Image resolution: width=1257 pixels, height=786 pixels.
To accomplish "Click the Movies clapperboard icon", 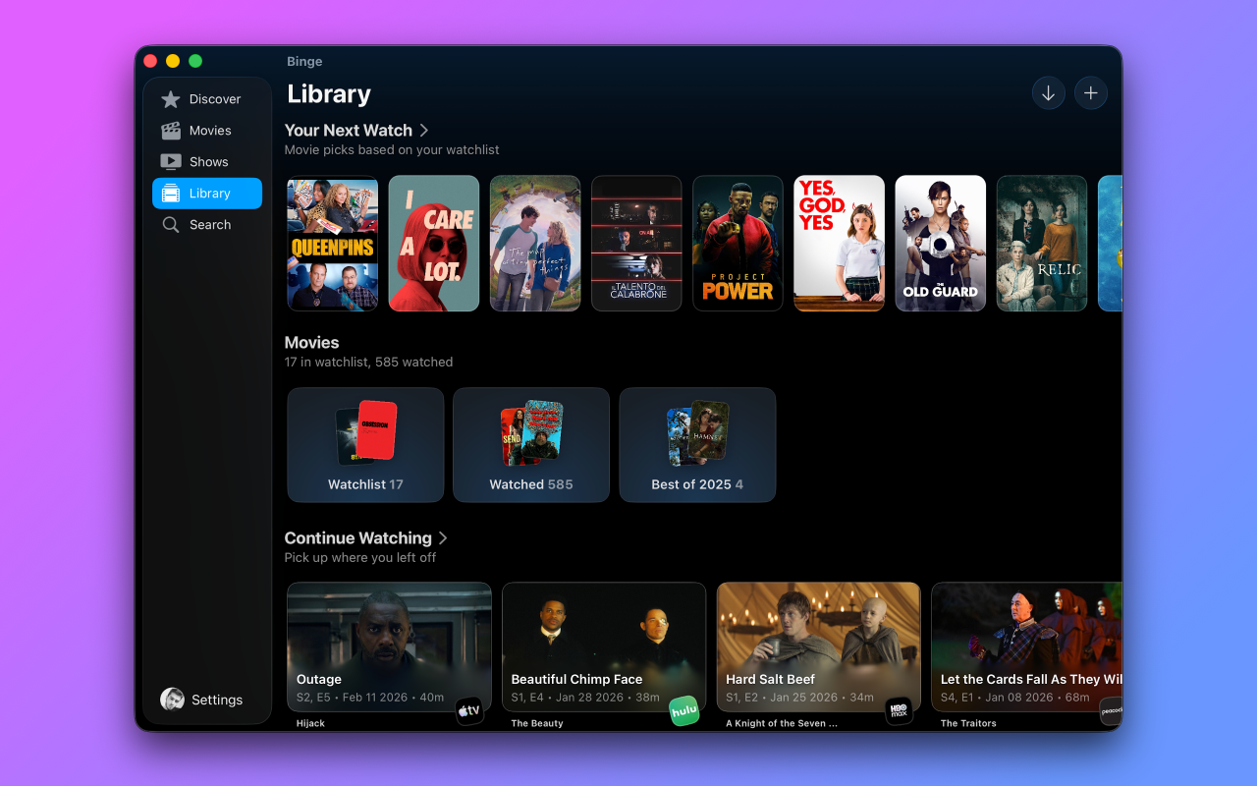I will 171,131.
